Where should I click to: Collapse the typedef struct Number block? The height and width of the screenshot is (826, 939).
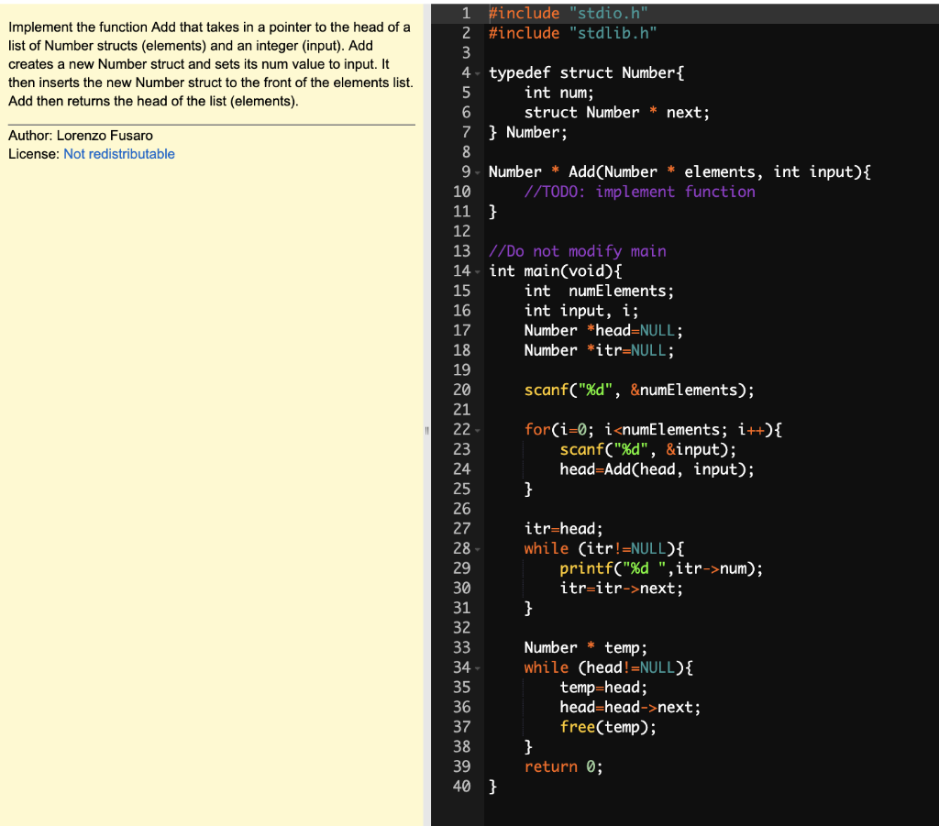click(476, 72)
